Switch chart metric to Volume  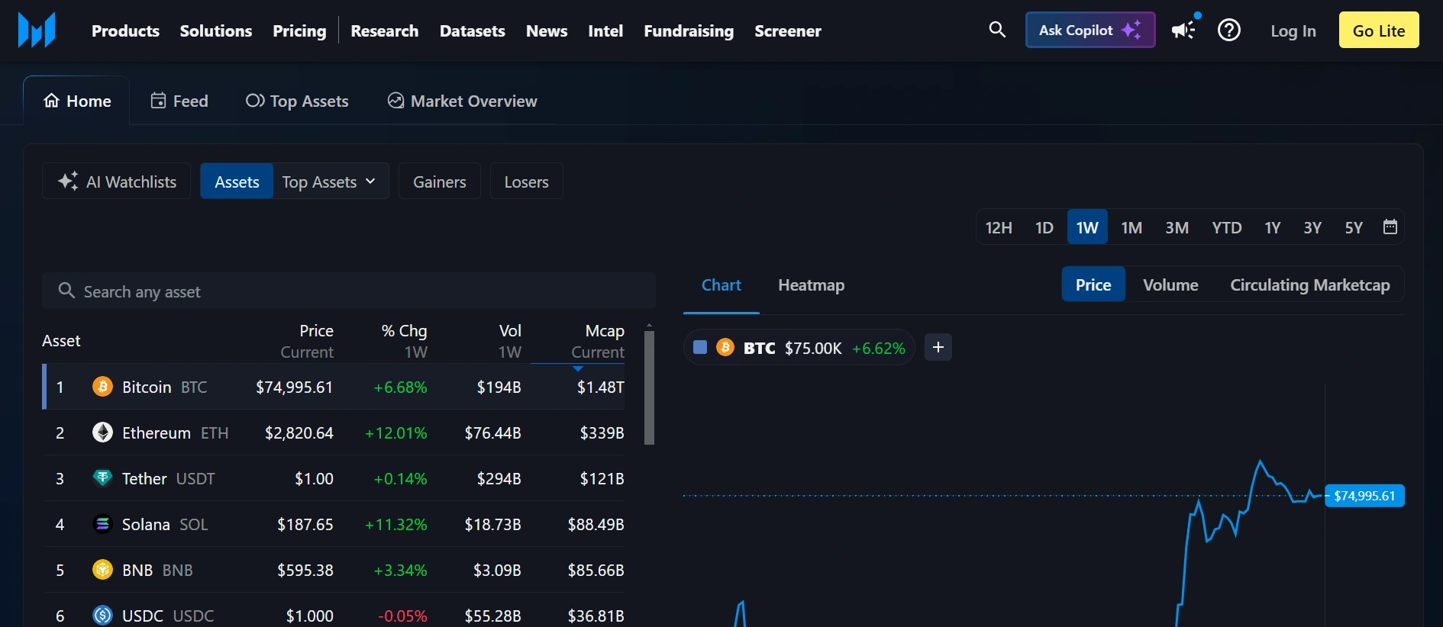point(1170,285)
